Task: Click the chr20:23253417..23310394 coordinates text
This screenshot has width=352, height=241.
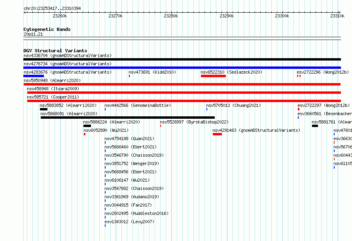Action: pyautogui.click(x=52, y=8)
